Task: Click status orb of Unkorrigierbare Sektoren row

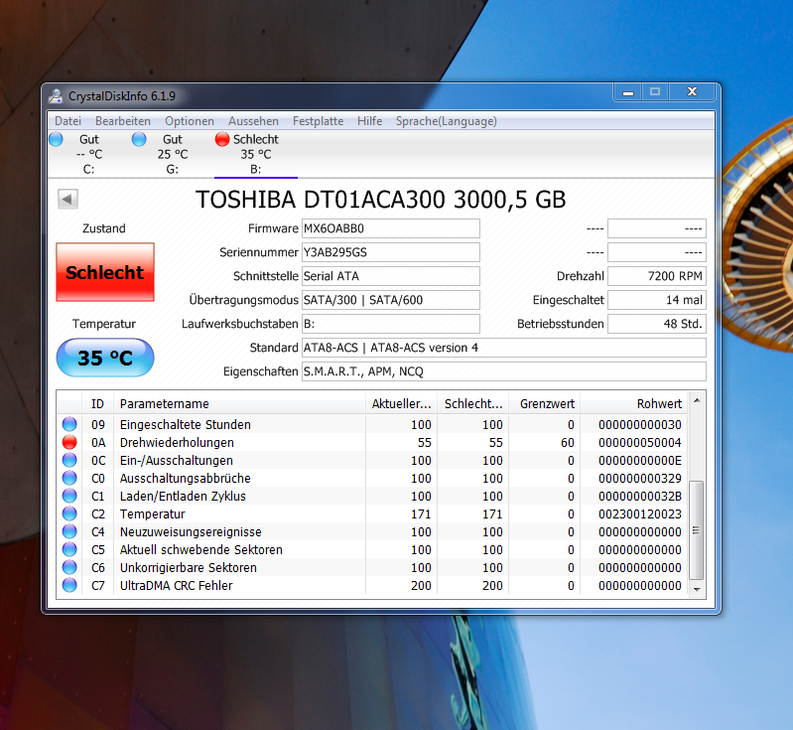Action: pyautogui.click(x=69, y=567)
